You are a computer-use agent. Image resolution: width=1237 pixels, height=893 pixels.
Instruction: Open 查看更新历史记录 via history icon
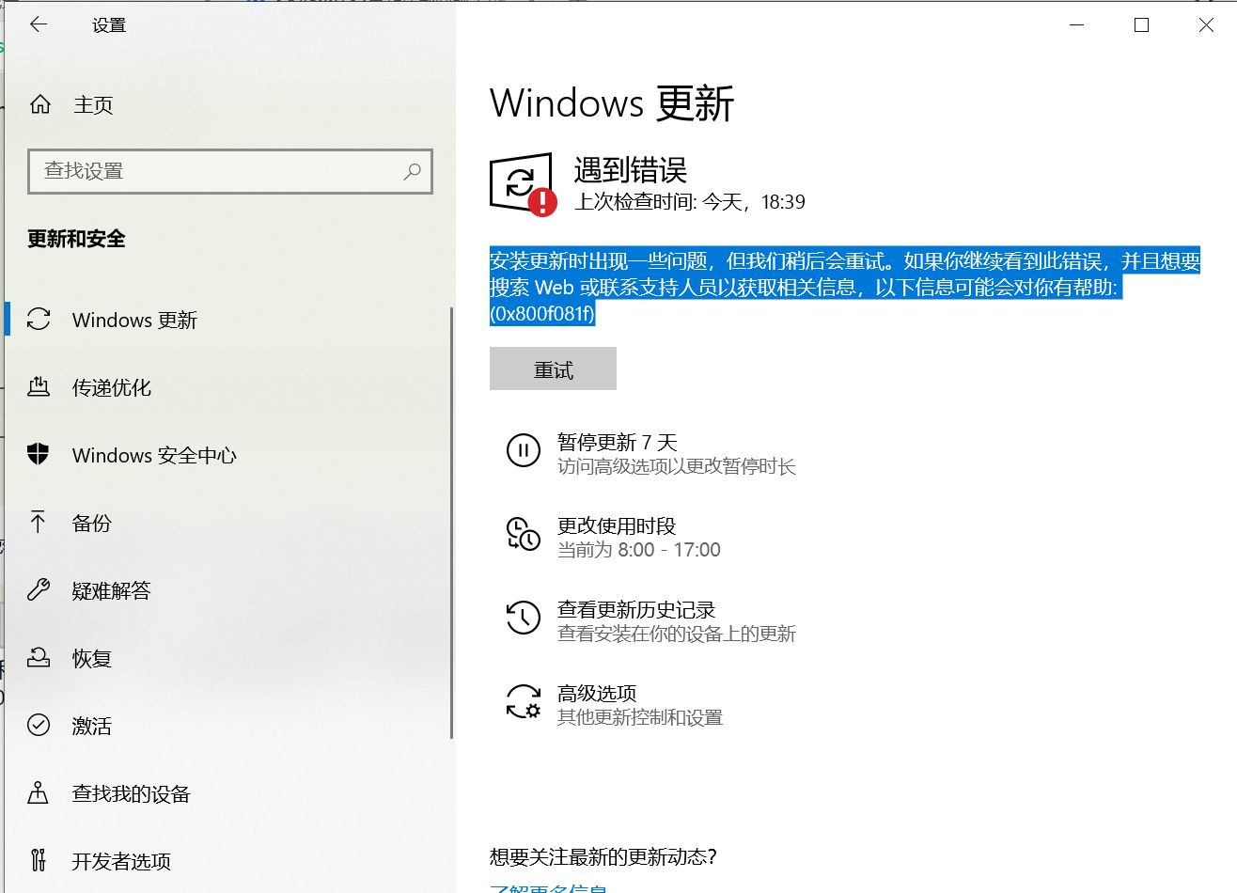[x=523, y=619]
